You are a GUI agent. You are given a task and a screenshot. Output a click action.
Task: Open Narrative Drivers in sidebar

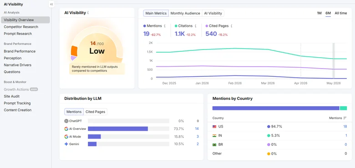tap(17, 65)
